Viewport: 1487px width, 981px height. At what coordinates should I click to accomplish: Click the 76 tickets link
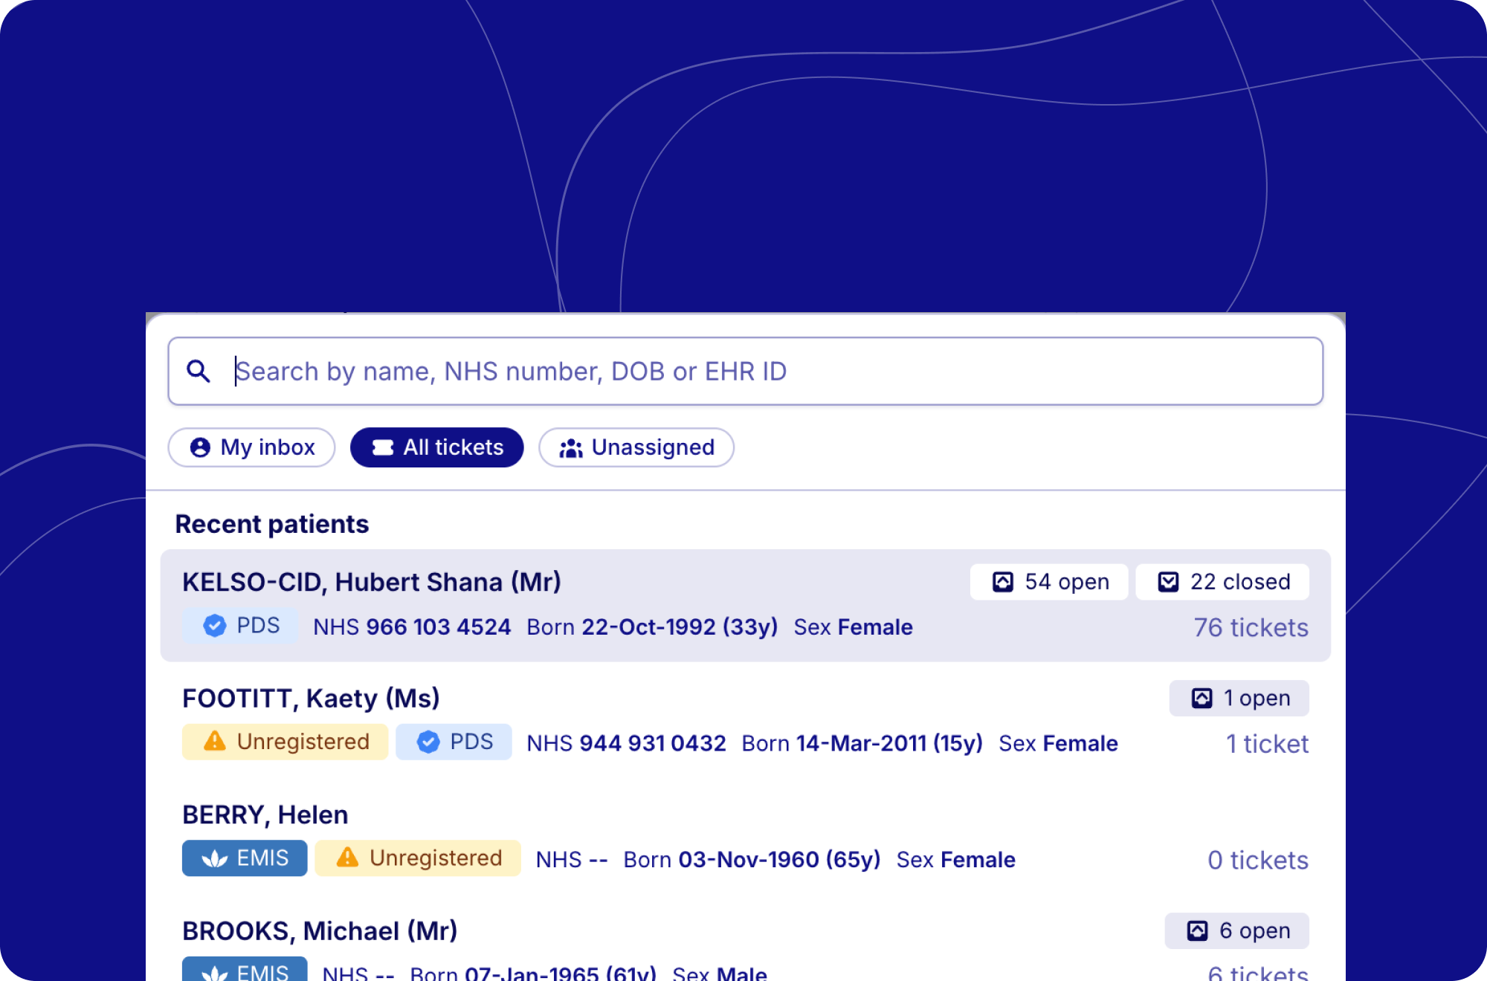tap(1251, 628)
